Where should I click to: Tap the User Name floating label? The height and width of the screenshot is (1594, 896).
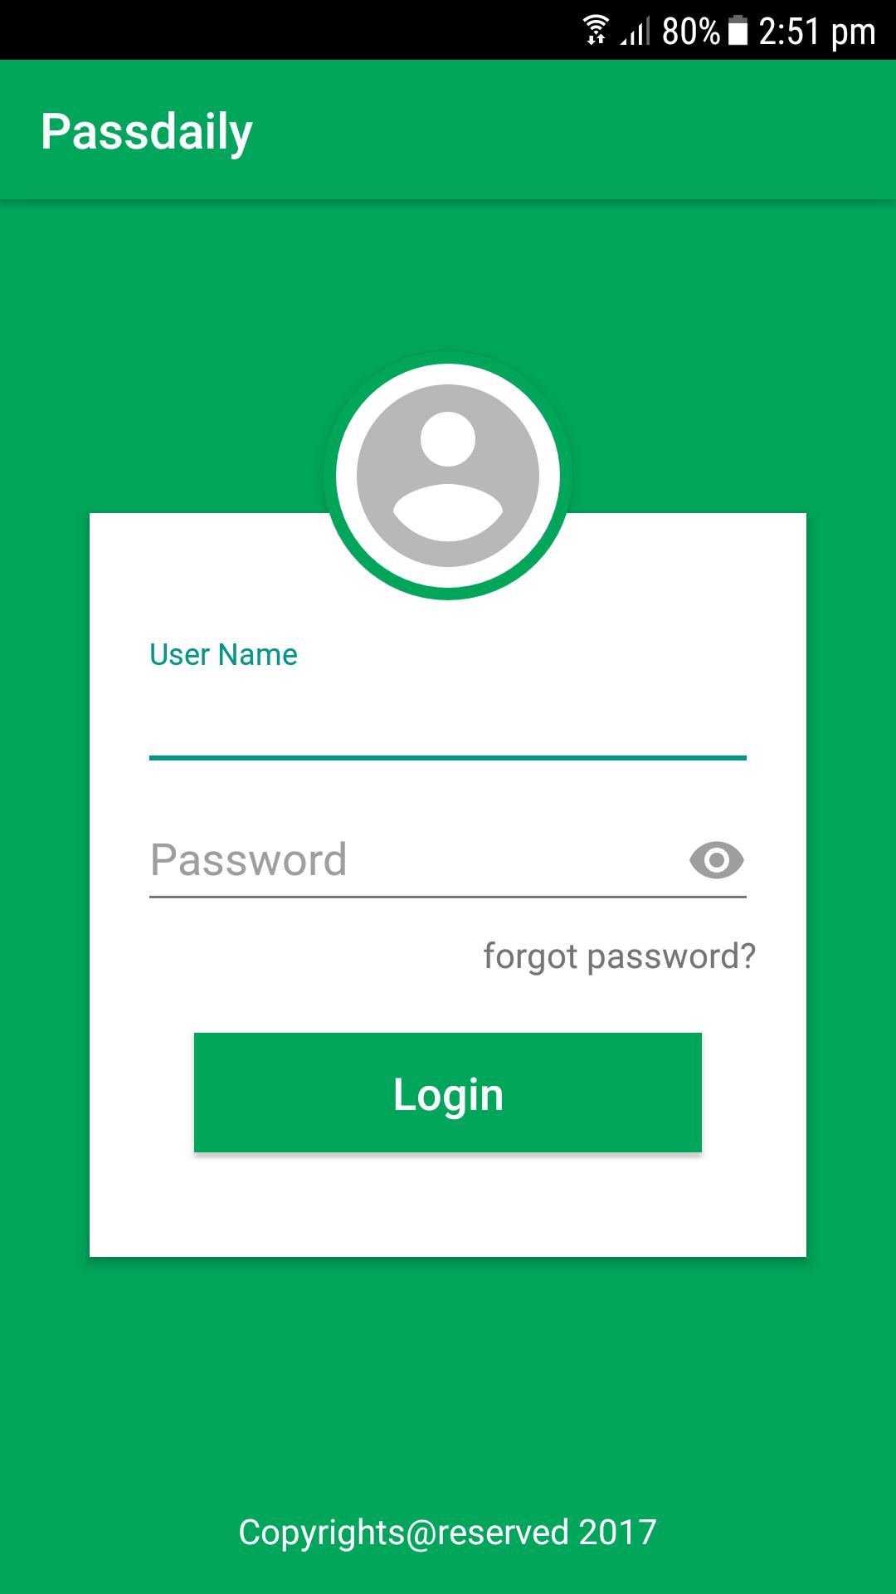(223, 655)
